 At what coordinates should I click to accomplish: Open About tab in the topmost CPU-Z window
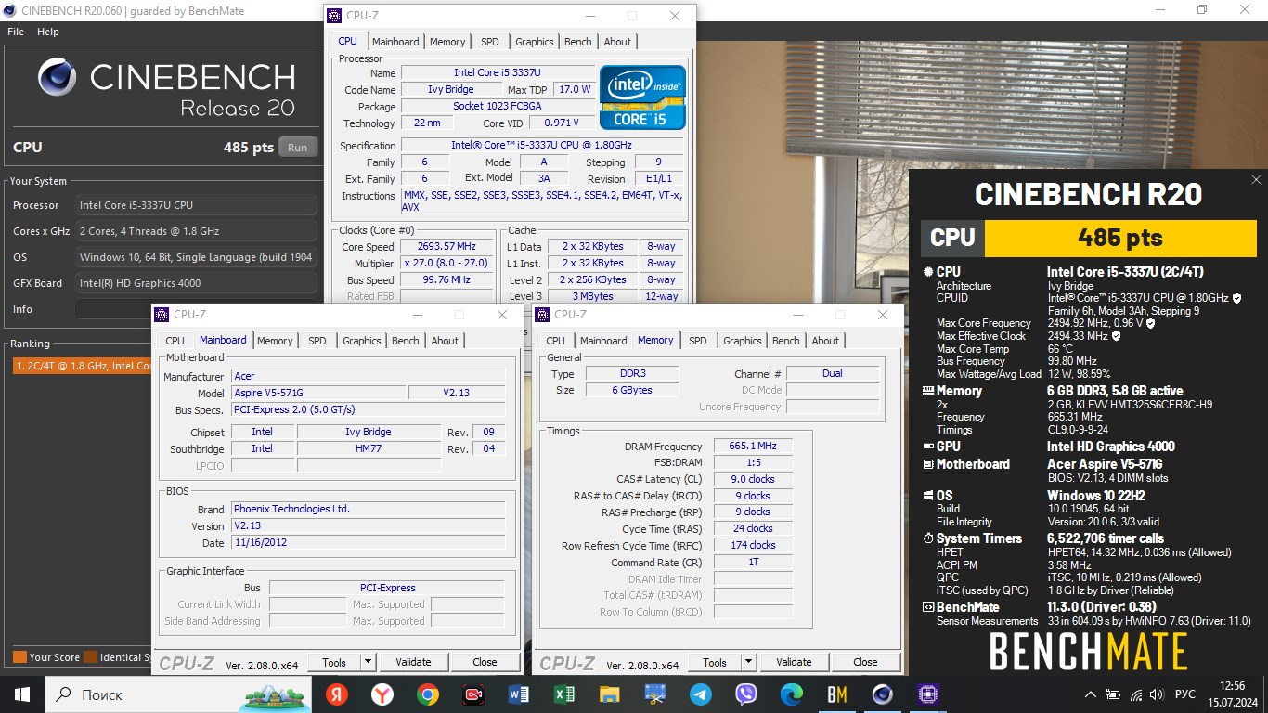[617, 42]
